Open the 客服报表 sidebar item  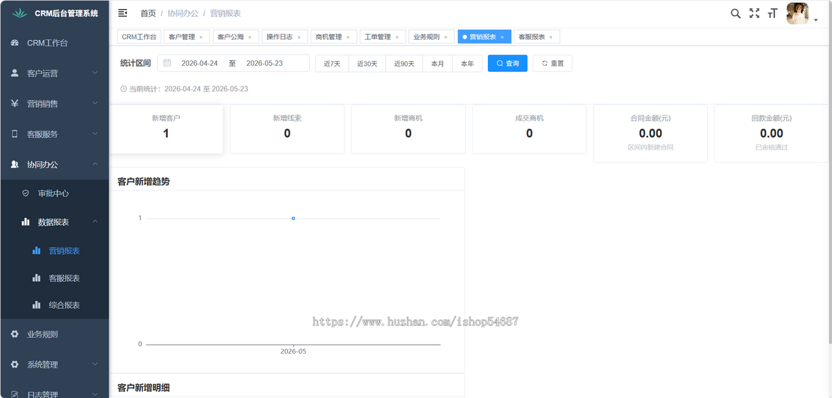pyautogui.click(x=55, y=278)
